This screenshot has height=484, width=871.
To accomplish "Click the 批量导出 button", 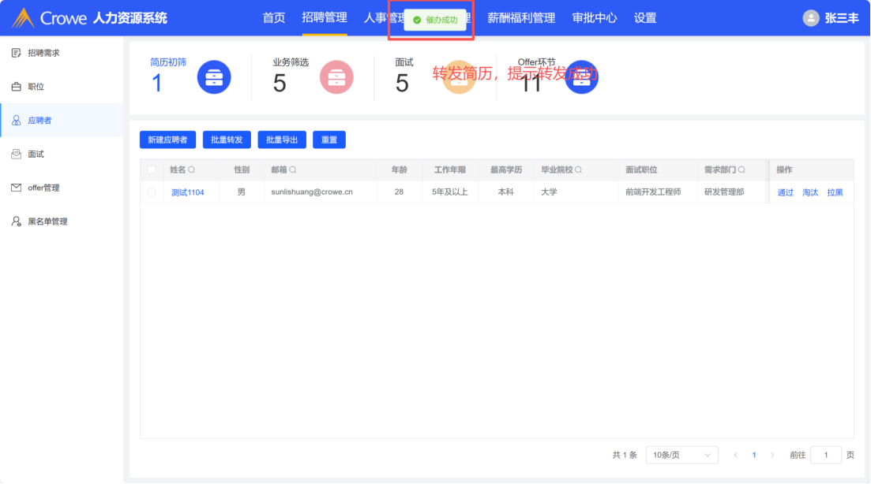I will (x=282, y=140).
